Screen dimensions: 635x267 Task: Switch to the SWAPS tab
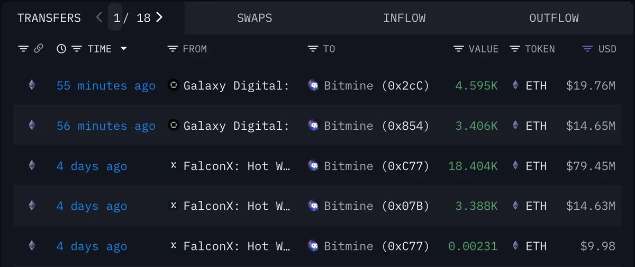(255, 17)
